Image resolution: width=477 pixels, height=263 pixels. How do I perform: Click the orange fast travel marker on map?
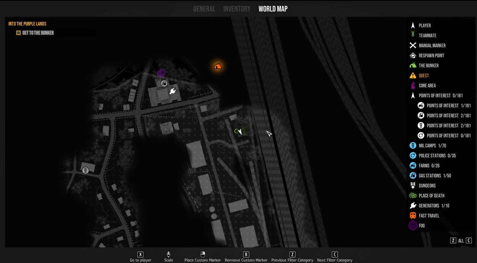(x=218, y=66)
